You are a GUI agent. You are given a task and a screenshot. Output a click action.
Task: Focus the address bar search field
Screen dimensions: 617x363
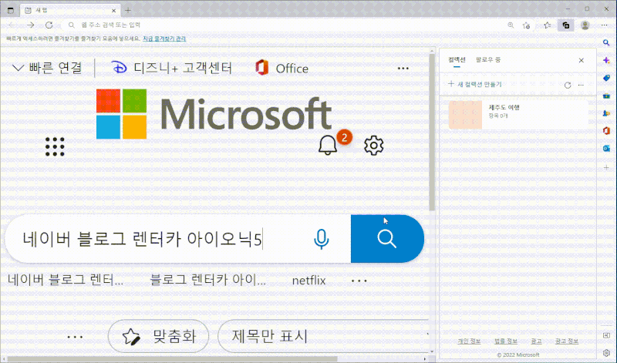point(283,25)
